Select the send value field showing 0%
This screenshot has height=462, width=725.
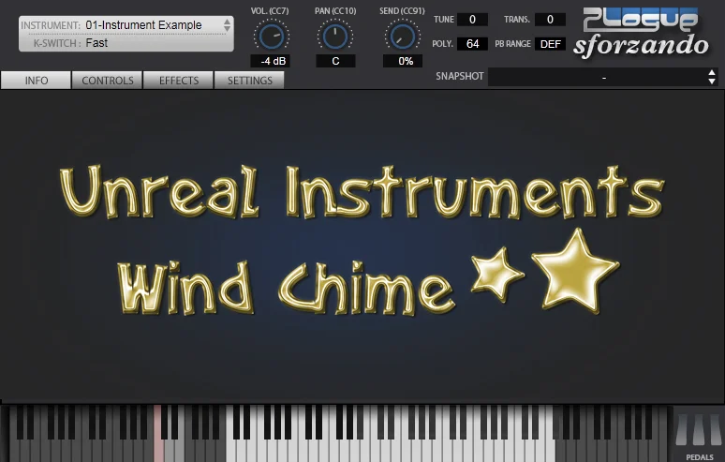click(x=403, y=61)
